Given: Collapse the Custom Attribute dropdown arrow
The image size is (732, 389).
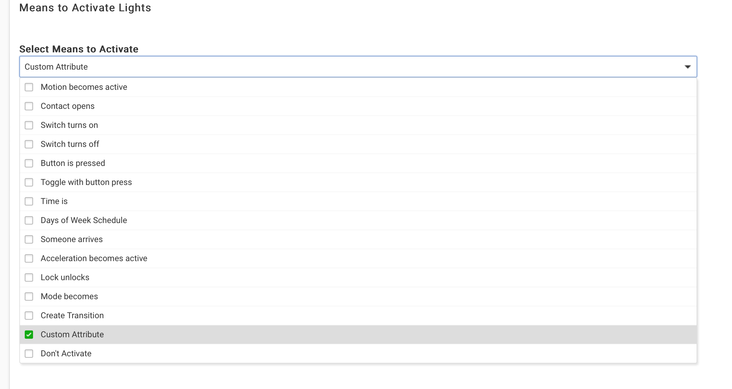Looking at the screenshot, I should [x=687, y=67].
